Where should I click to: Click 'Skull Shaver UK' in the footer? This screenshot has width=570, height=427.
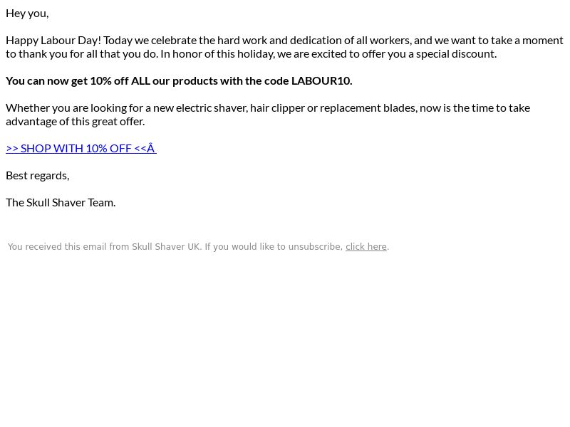pos(166,246)
